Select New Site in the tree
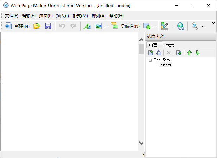Image resolution: width=217 pixels, height=158 pixels. click(162, 60)
